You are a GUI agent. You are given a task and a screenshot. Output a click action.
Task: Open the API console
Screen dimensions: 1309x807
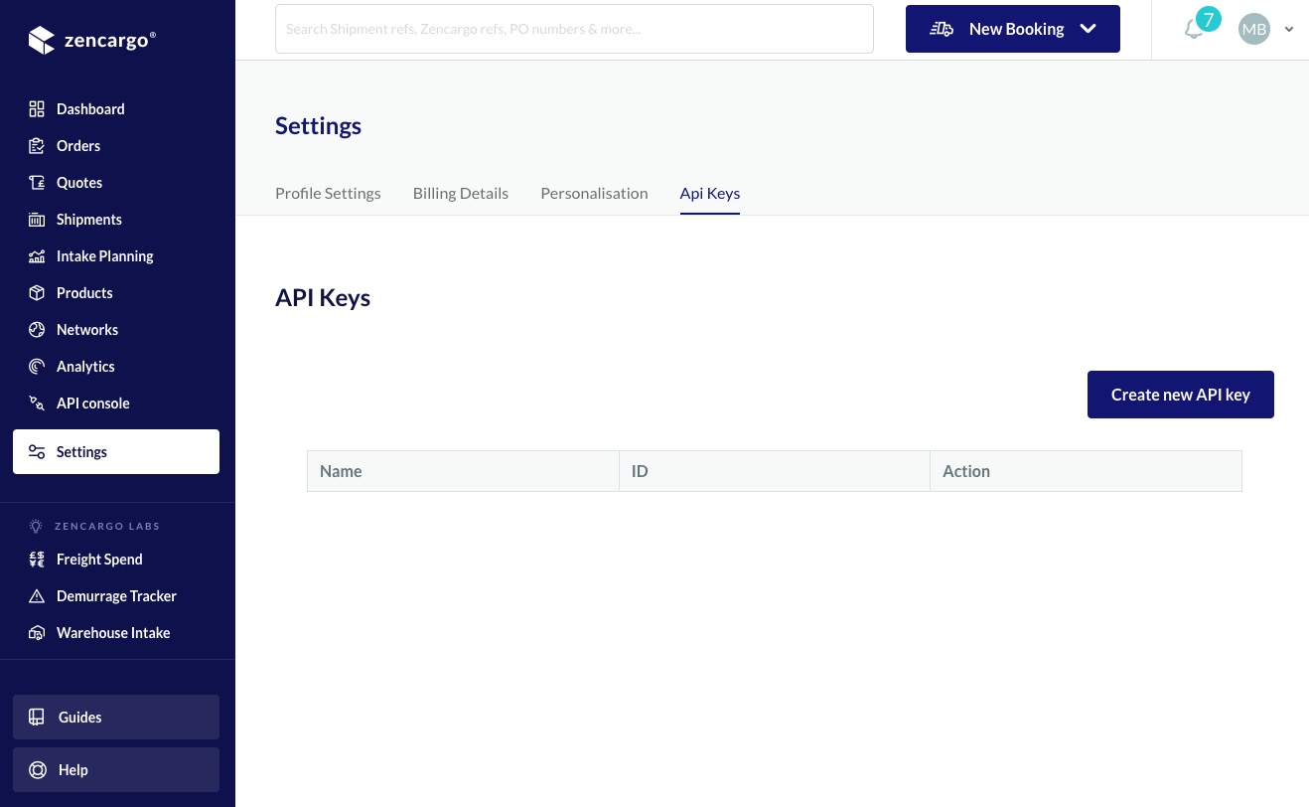[x=92, y=403]
